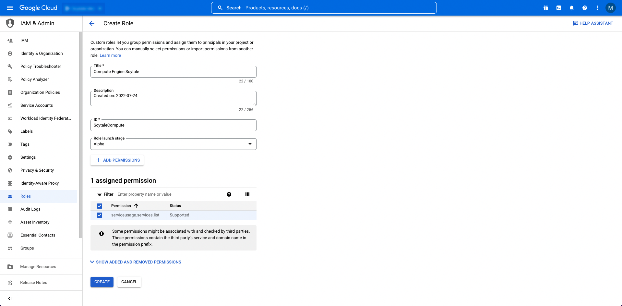Screen dimensions: 622x306
Task: Click Asset Inventory diamond icon
Action: point(10,222)
